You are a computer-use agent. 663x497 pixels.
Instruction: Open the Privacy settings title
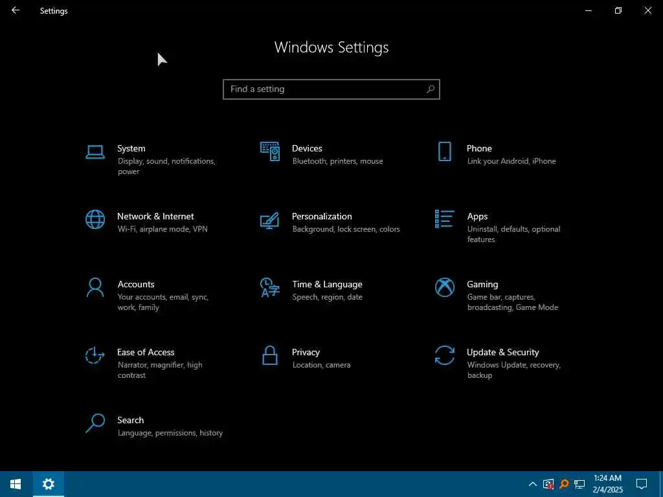306,353
